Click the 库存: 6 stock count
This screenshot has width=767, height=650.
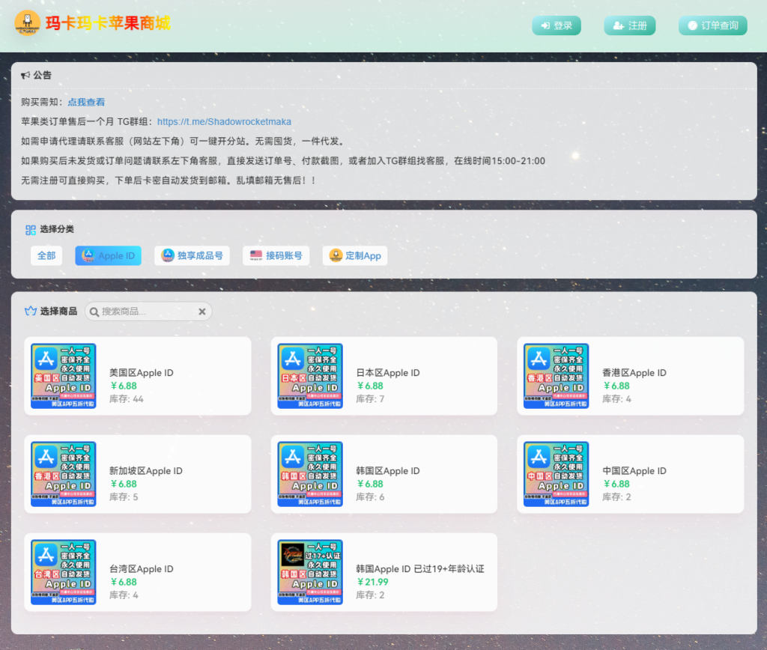[370, 497]
